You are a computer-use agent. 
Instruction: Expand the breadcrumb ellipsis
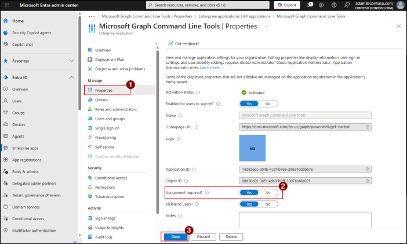pos(92,16)
